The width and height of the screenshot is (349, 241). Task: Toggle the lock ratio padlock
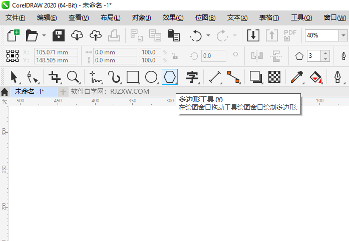pyautogui.click(x=175, y=56)
